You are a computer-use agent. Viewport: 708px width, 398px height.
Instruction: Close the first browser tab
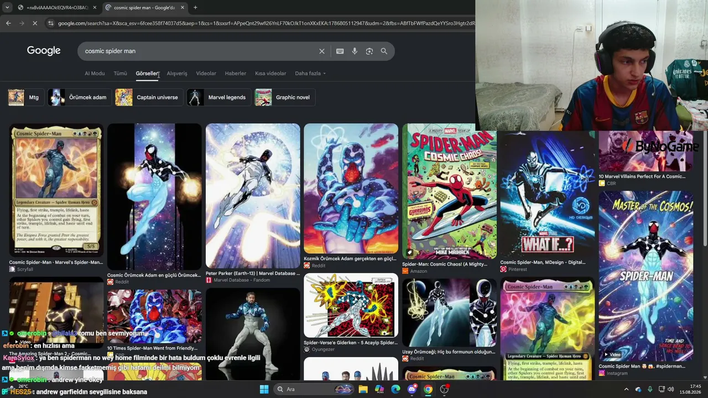click(95, 8)
